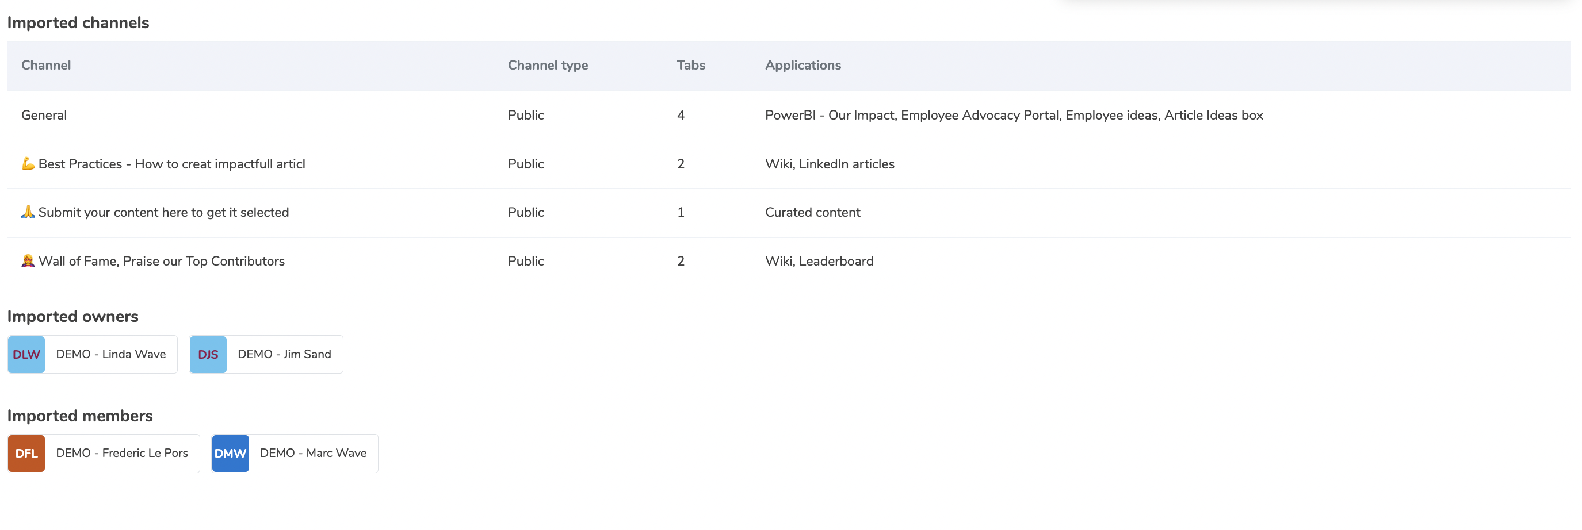Select member name DEMO - Frederic Le Pors
Viewport: 1582px width, 530px height.
tap(122, 453)
